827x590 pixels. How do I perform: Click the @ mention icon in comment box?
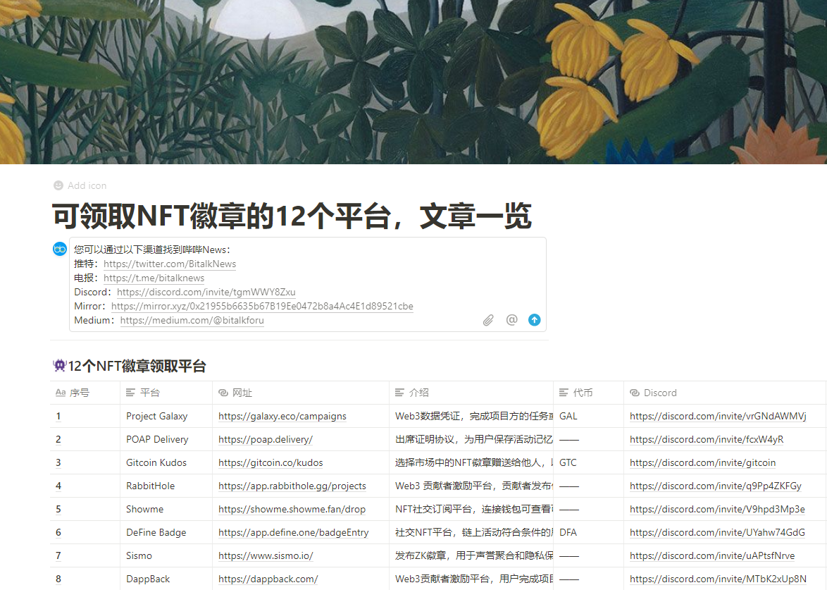pyautogui.click(x=511, y=320)
